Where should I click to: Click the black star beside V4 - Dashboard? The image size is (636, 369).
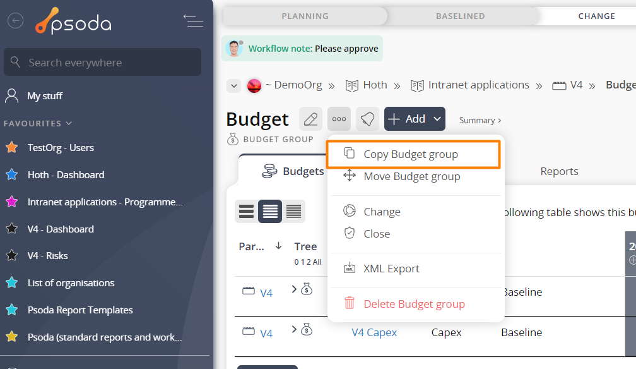[x=12, y=229]
